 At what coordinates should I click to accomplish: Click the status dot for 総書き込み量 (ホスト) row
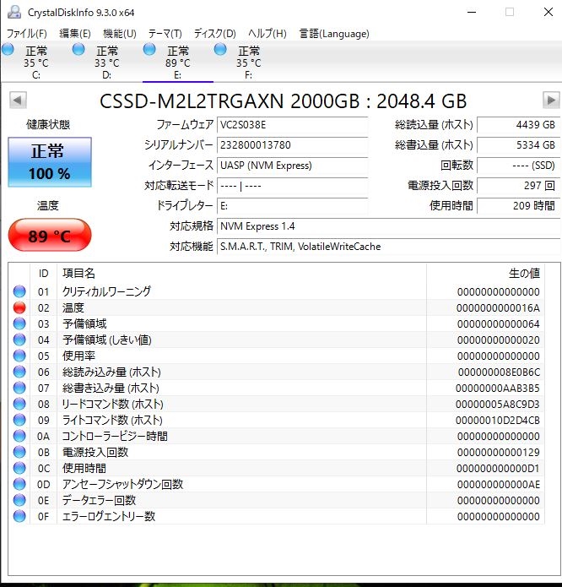19,388
